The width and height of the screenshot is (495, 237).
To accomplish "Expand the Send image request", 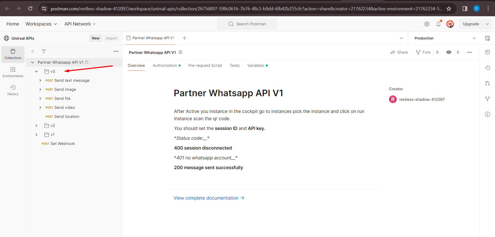I will 40,89.
